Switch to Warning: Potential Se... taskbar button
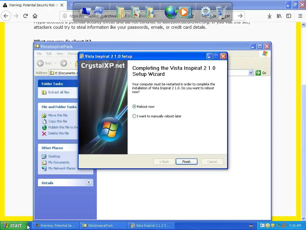The width and height of the screenshot is (306, 230). [x=55, y=226]
